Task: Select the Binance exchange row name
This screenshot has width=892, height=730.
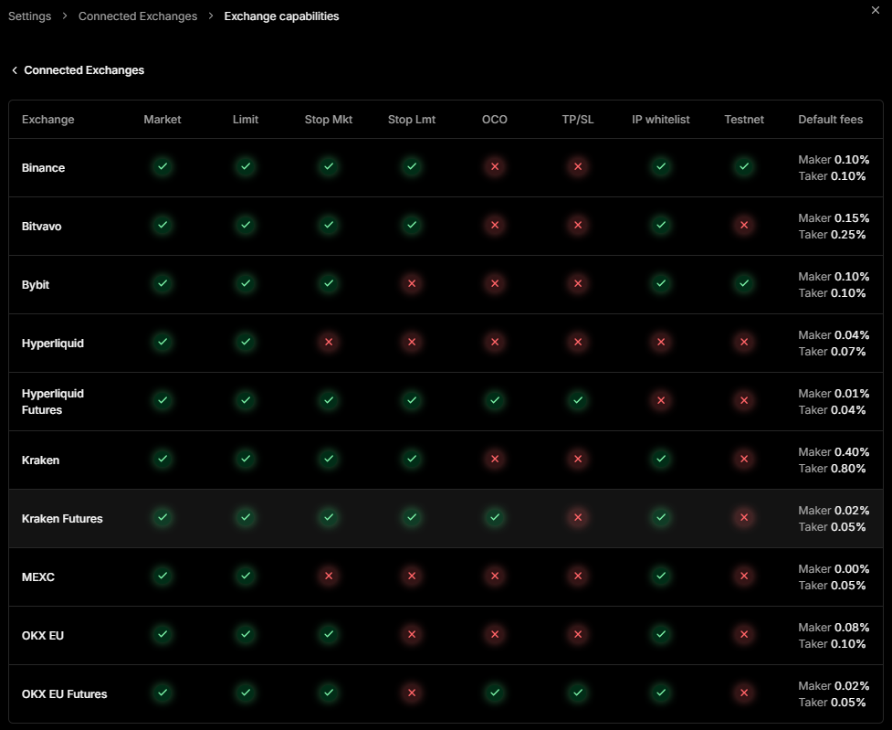Action: click(x=43, y=168)
